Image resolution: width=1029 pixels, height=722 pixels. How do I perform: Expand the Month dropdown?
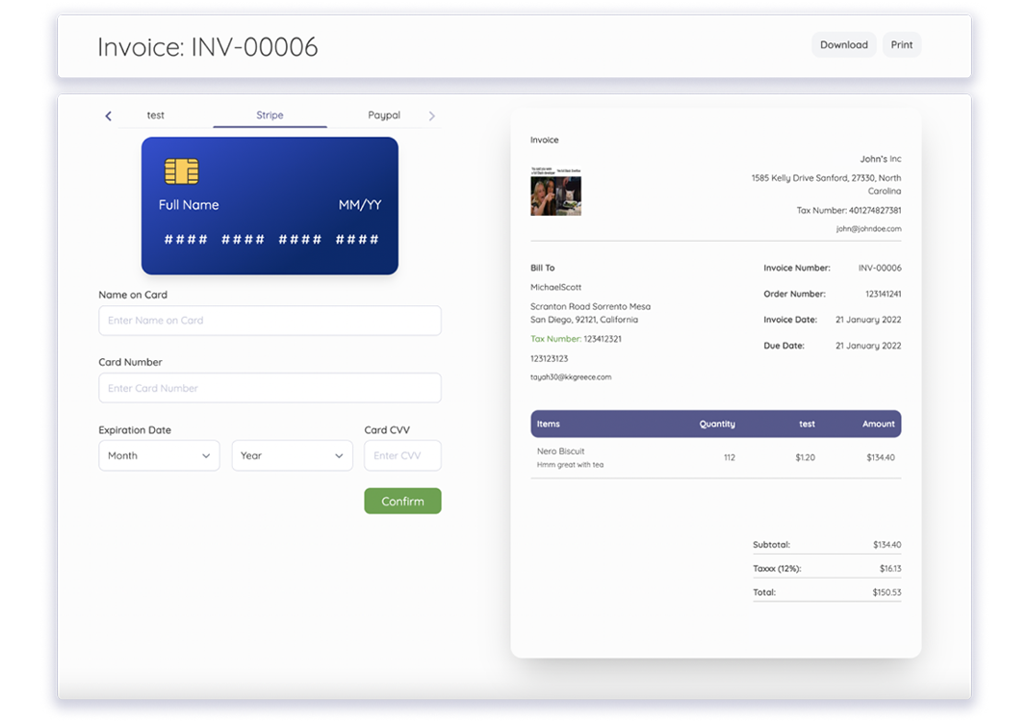click(x=159, y=454)
